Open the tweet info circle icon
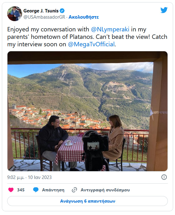This screenshot has height=215, width=175. [164, 177]
